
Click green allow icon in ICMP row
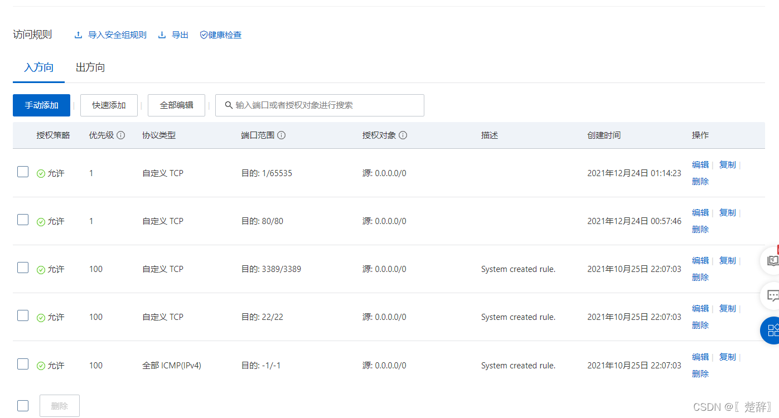pyautogui.click(x=41, y=366)
